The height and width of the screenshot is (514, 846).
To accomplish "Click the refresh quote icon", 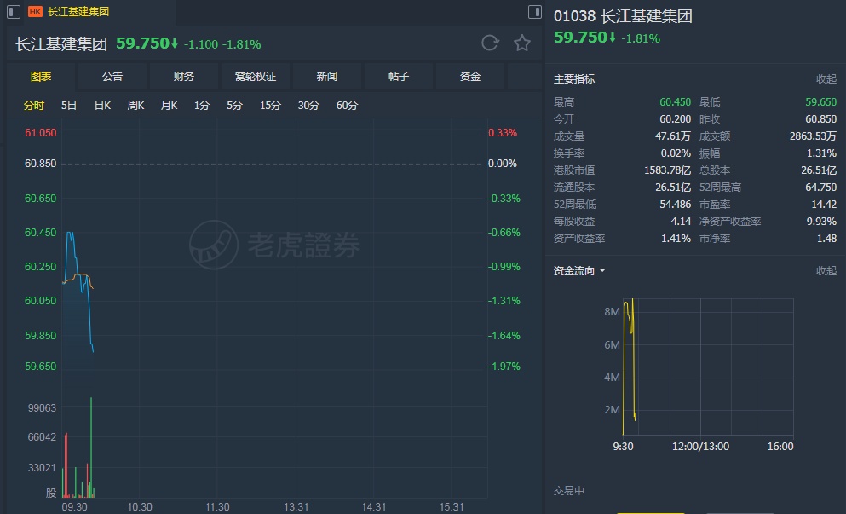I will tap(490, 43).
